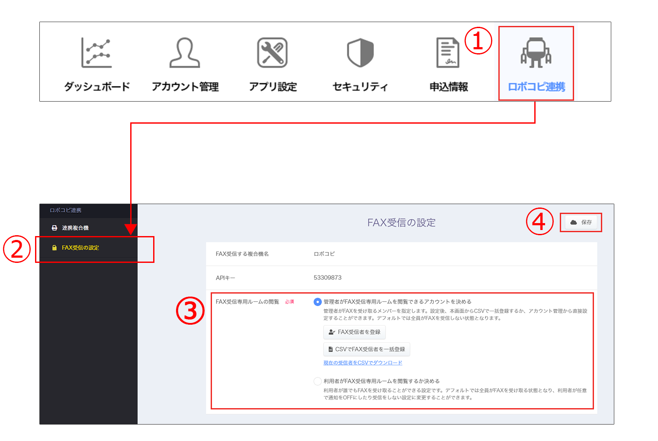Click the FAX受信する複合機名 label

tap(242, 254)
